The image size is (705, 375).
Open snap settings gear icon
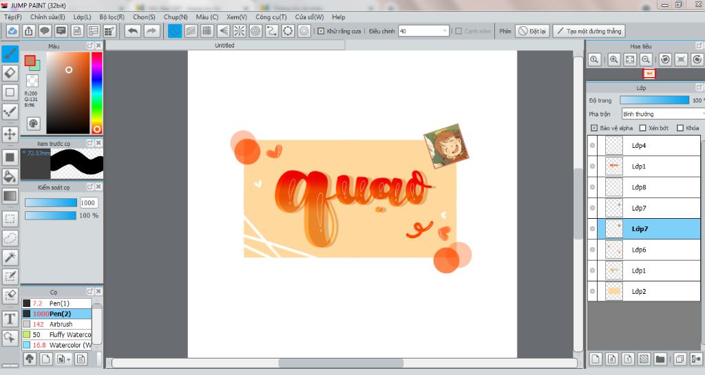click(304, 31)
